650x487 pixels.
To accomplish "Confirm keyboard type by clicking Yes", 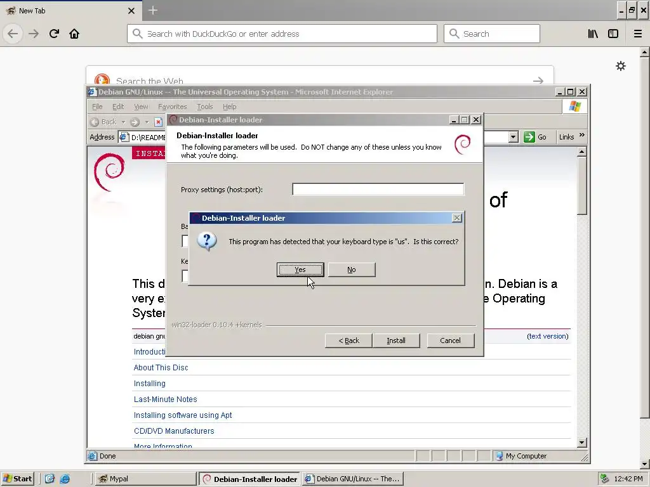I will click(300, 269).
